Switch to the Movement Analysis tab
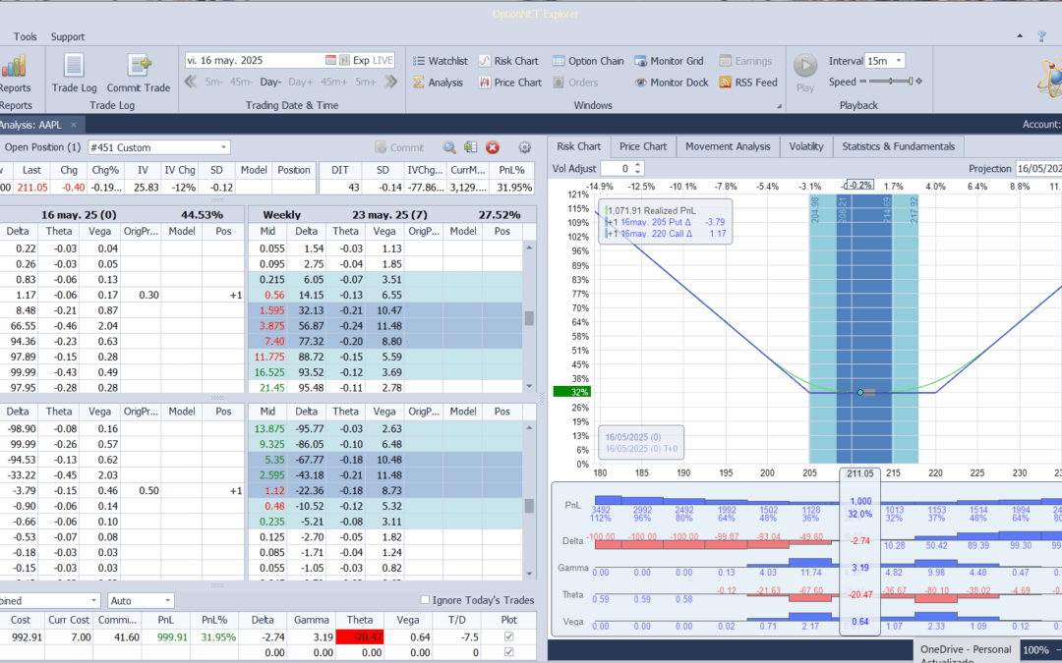Image resolution: width=1062 pixels, height=663 pixels. 728,146
